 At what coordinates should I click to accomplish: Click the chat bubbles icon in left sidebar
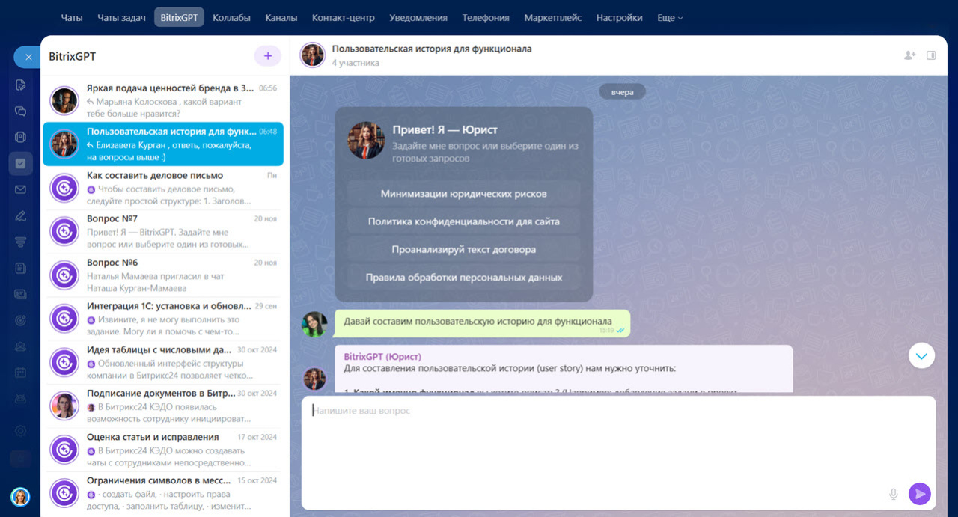pyautogui.click(x=20, y=111)
